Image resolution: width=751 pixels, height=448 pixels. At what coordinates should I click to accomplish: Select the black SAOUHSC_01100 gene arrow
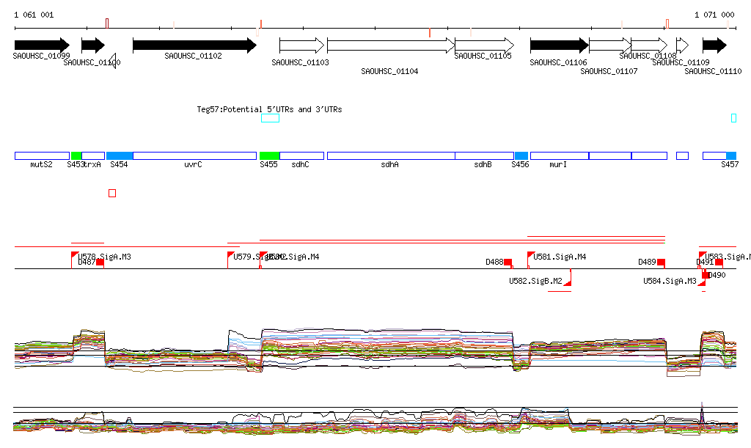(93, 45)
